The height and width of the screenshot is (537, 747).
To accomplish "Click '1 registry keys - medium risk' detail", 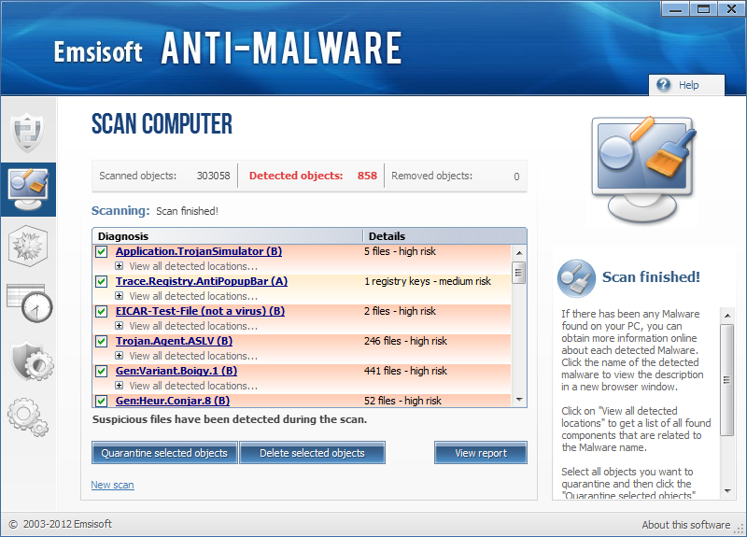I will tap(428, 281).
